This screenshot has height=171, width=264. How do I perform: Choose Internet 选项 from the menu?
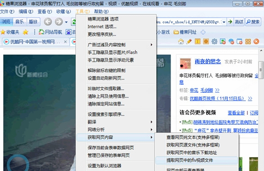(116, 27)
